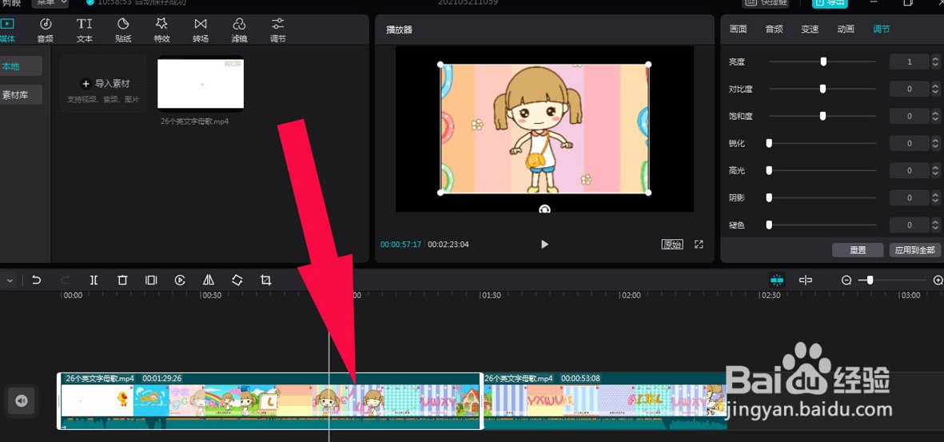Click the rotate handle under the preview
Image resolution: width=944 pixels, height=442 pixels.
[544, 209]
